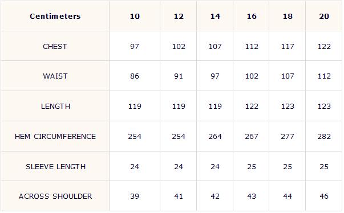
Task: Click hem circumference value 282
Action: pos(324,136)
